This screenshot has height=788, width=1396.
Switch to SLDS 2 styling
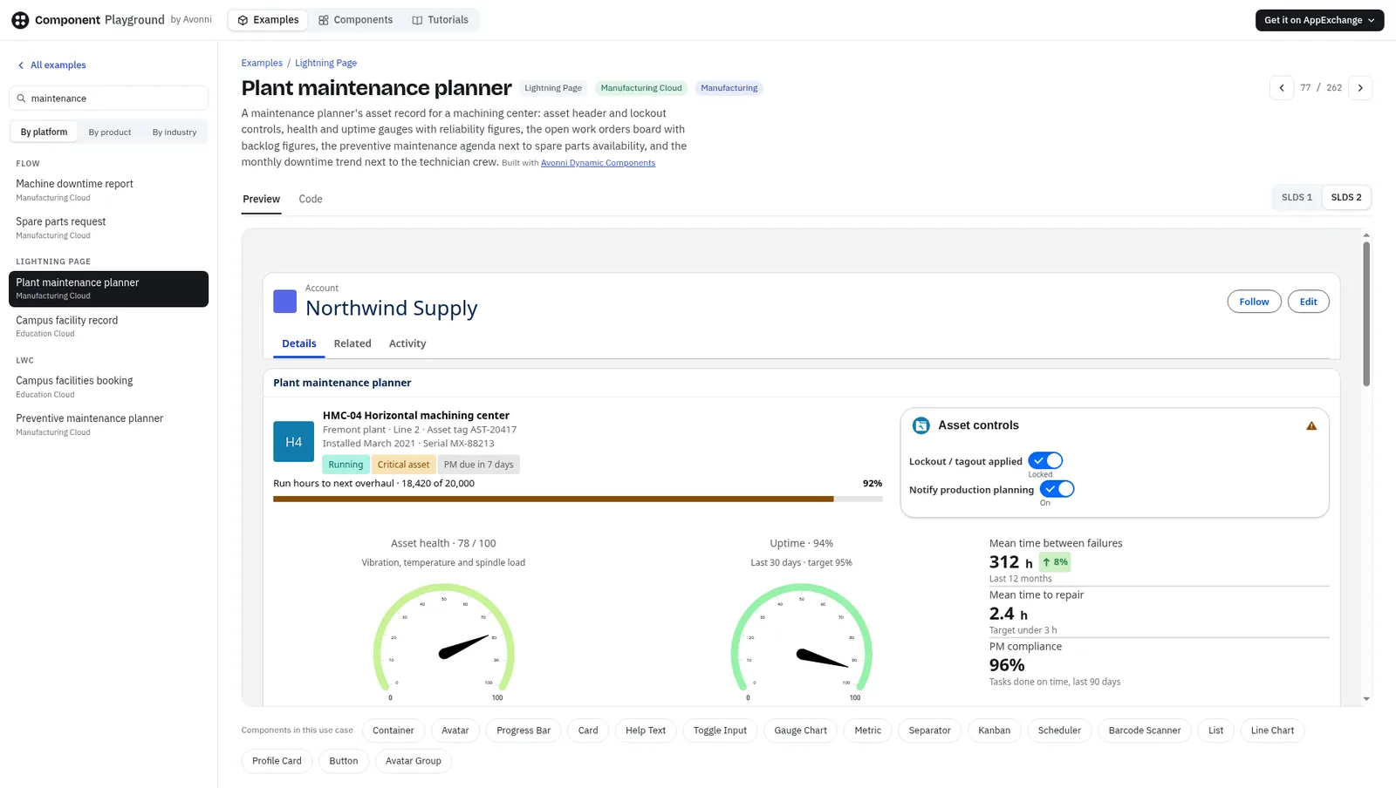pos(1345,198)
